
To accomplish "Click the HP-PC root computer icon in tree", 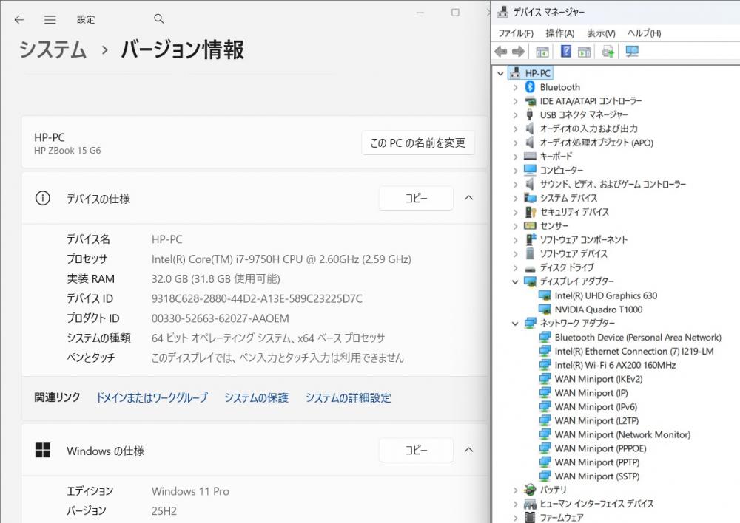I will [515, 73].
